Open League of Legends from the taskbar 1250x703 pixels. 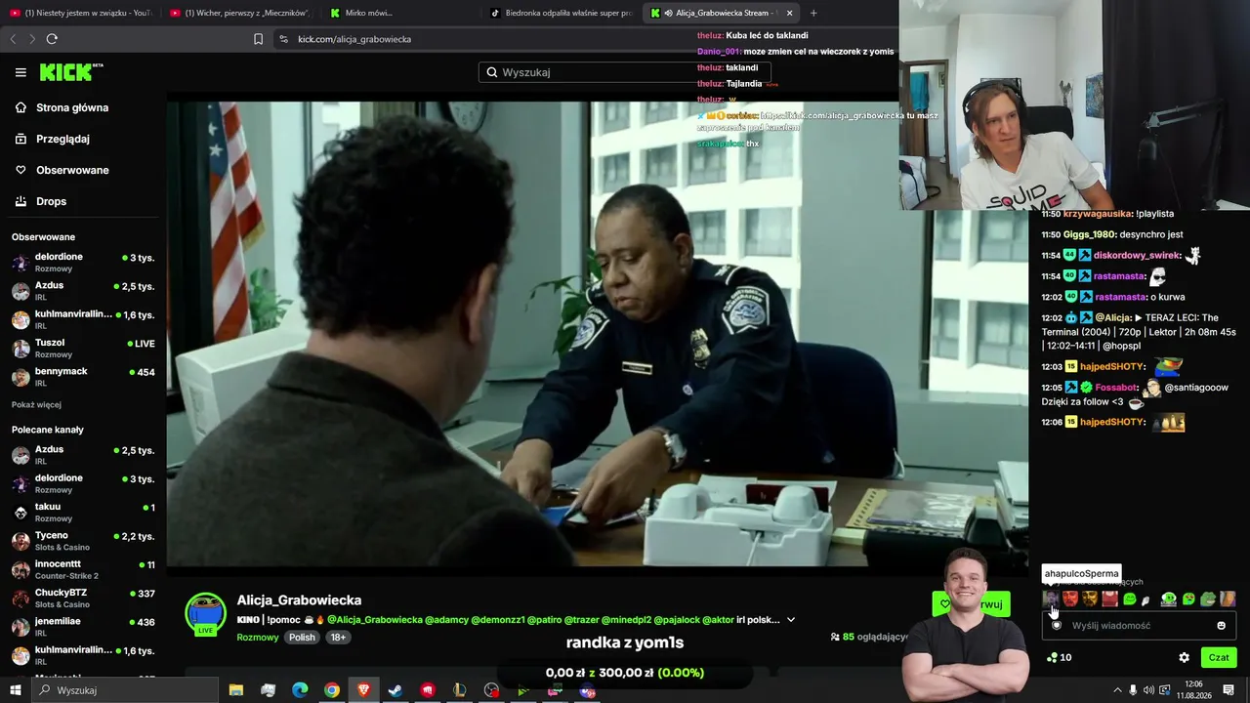tap(460, 690)
